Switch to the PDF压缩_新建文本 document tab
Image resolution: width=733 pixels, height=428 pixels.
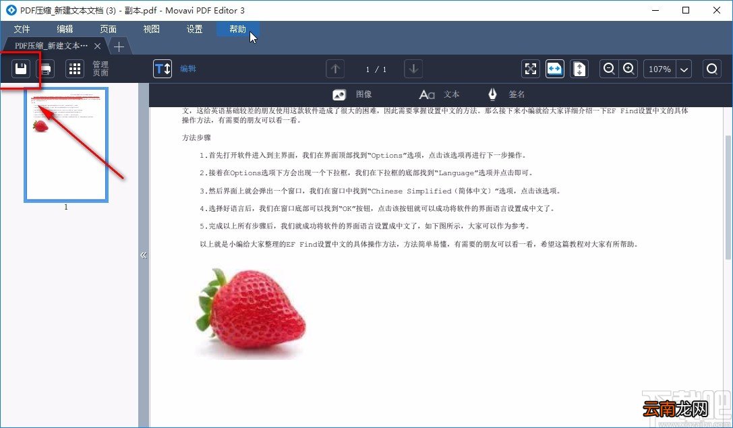tap(51, 46)
